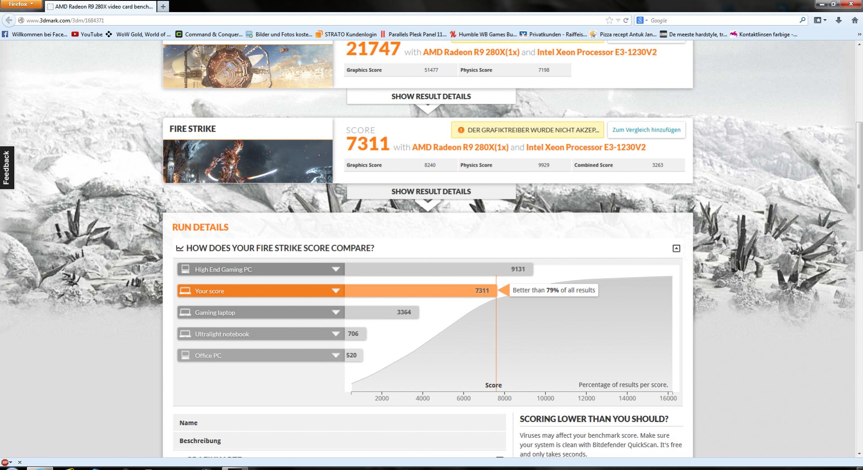
Task: Open the AMD Radeon R9 280X link beside 7311
Action: click(461, 147)
